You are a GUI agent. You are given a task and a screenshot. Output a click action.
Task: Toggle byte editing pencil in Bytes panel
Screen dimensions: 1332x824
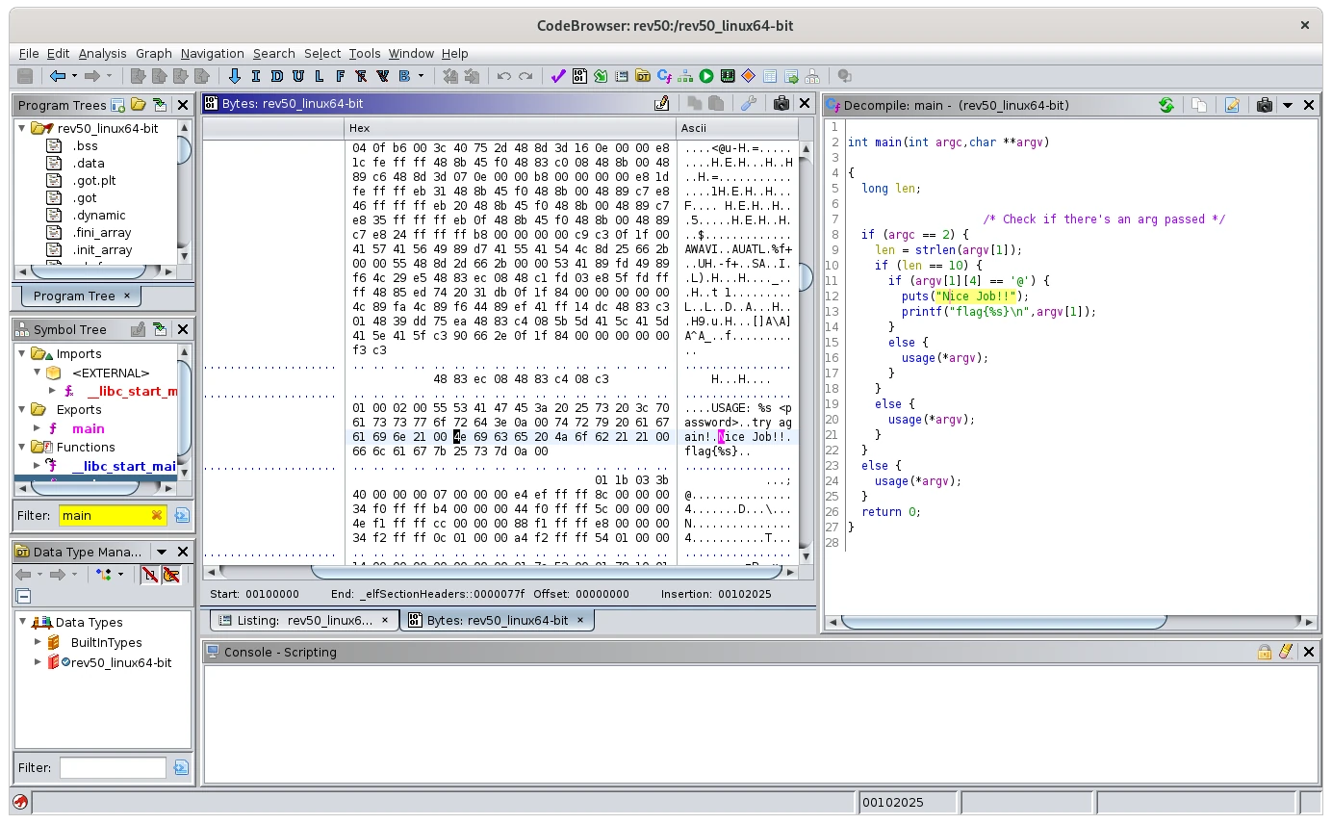[662, 103]
